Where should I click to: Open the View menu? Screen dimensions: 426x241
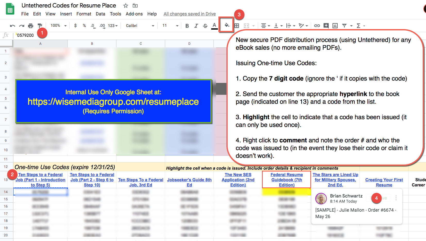coord(50,14)
